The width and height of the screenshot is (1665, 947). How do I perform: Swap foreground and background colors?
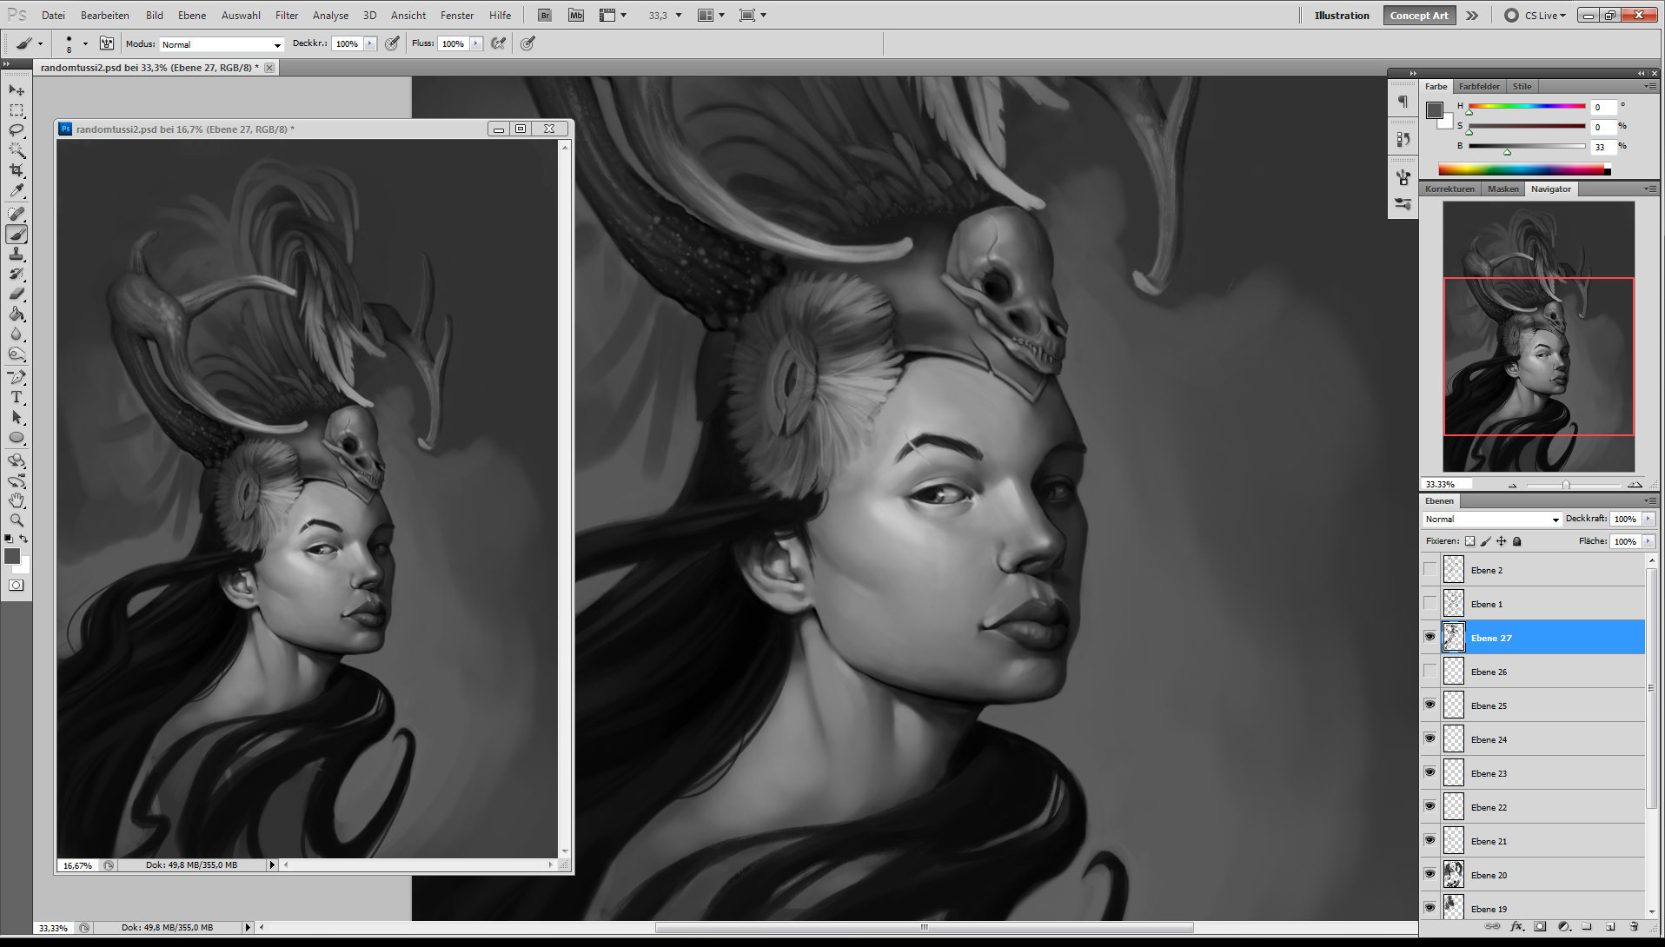(x=24, y=539)
